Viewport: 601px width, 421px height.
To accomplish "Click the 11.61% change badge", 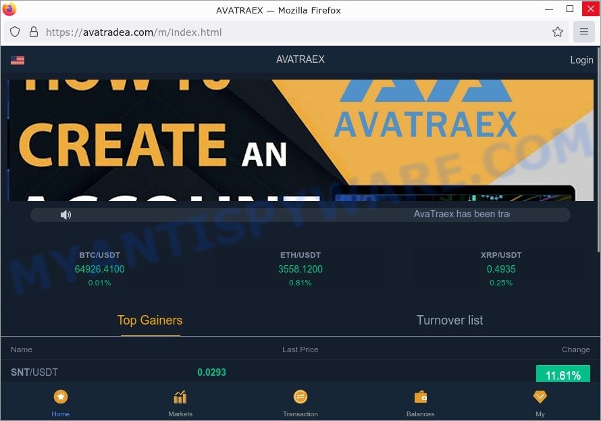I will tap(563, 374).
